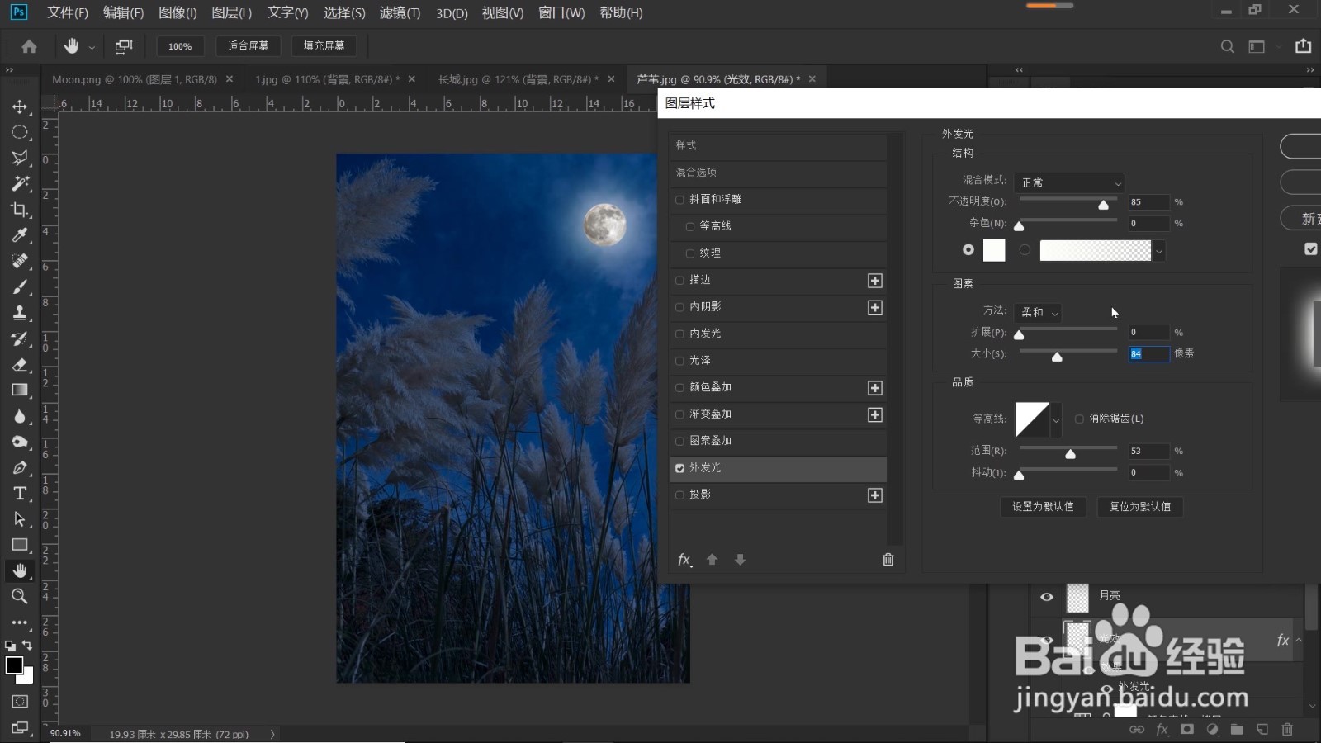Expand the glow gradient picker arrow
Image resolution: width=1321 pixels, height=743 pixels.
point(1159,251)
